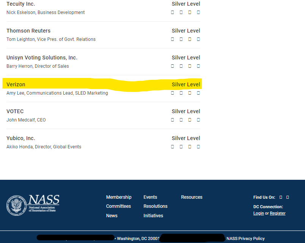Select the Thomson Reuters company name

click(28, 31)
